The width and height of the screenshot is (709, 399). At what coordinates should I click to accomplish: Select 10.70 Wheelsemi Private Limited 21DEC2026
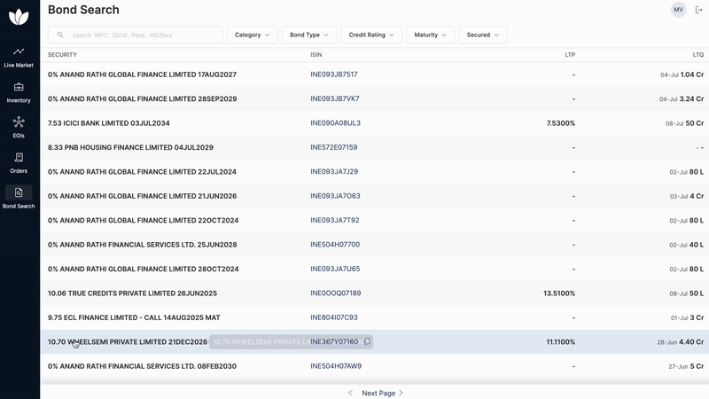coord(128,342)
